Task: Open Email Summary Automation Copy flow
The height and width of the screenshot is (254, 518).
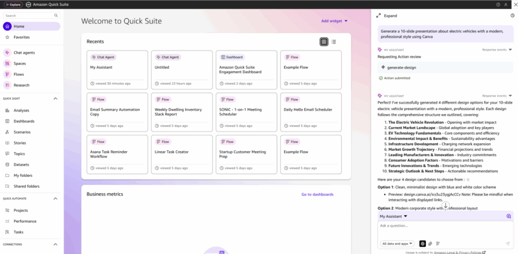Action: (117, 112)
